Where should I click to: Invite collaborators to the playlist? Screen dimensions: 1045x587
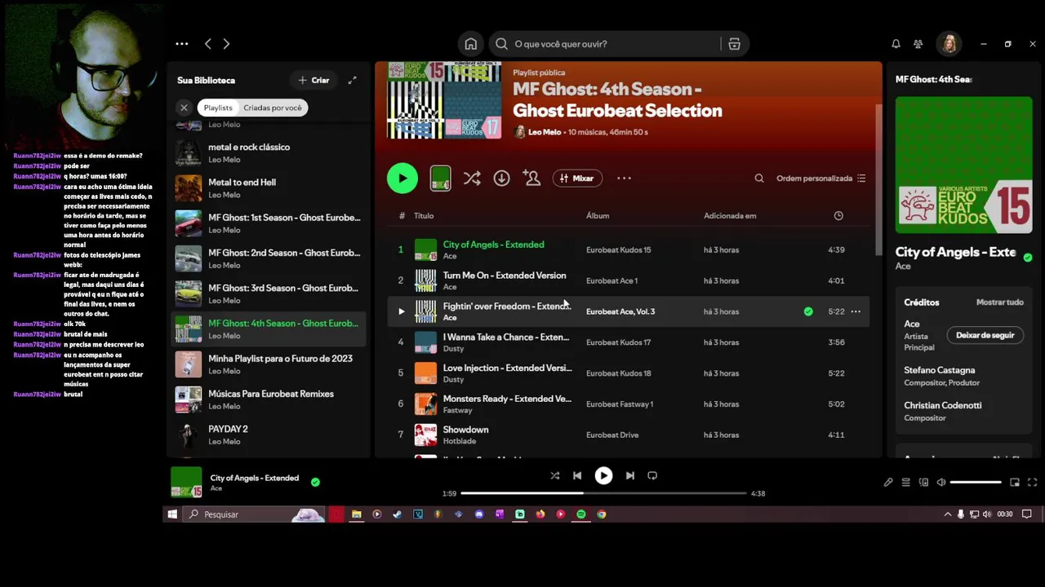[532, 178]
